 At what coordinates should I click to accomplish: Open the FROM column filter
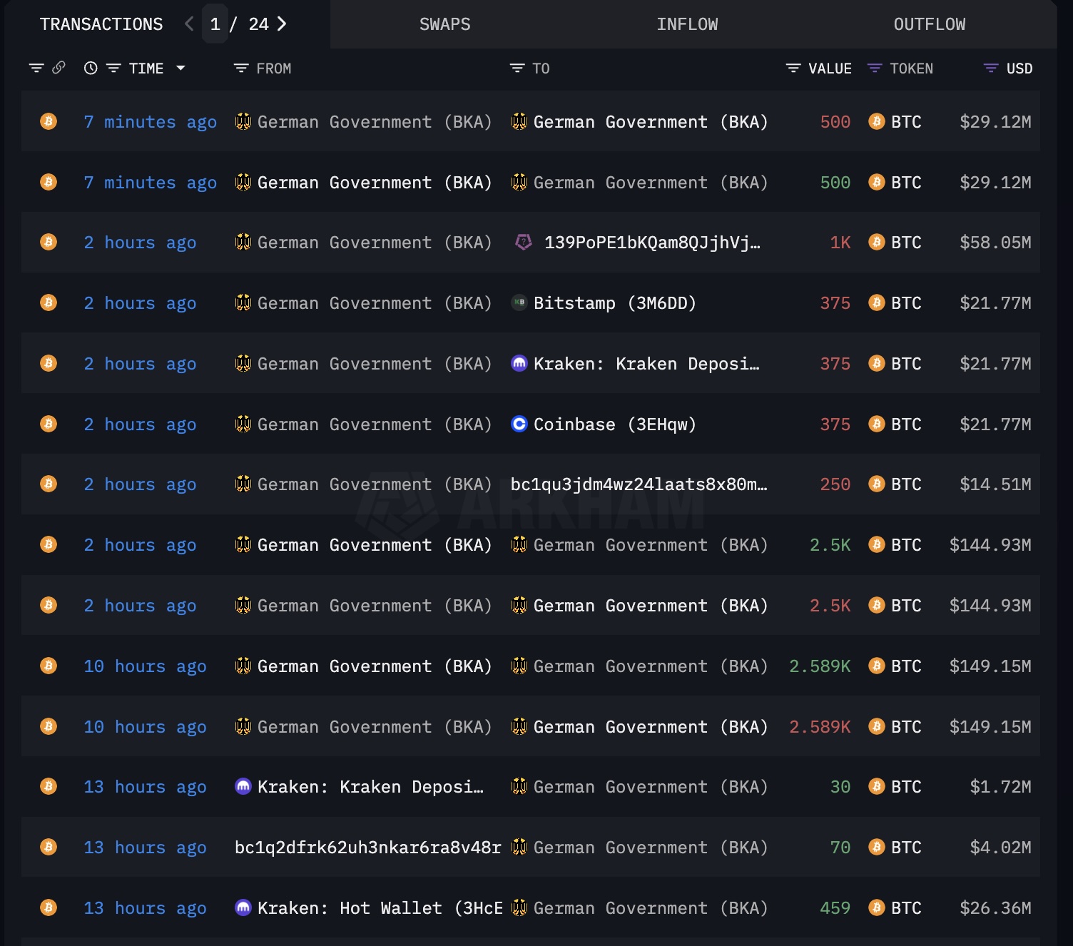point(241,68)
